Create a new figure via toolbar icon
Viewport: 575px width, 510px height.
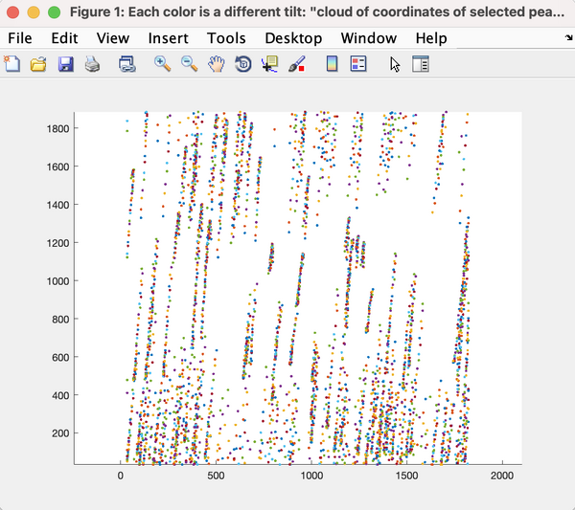12,64
